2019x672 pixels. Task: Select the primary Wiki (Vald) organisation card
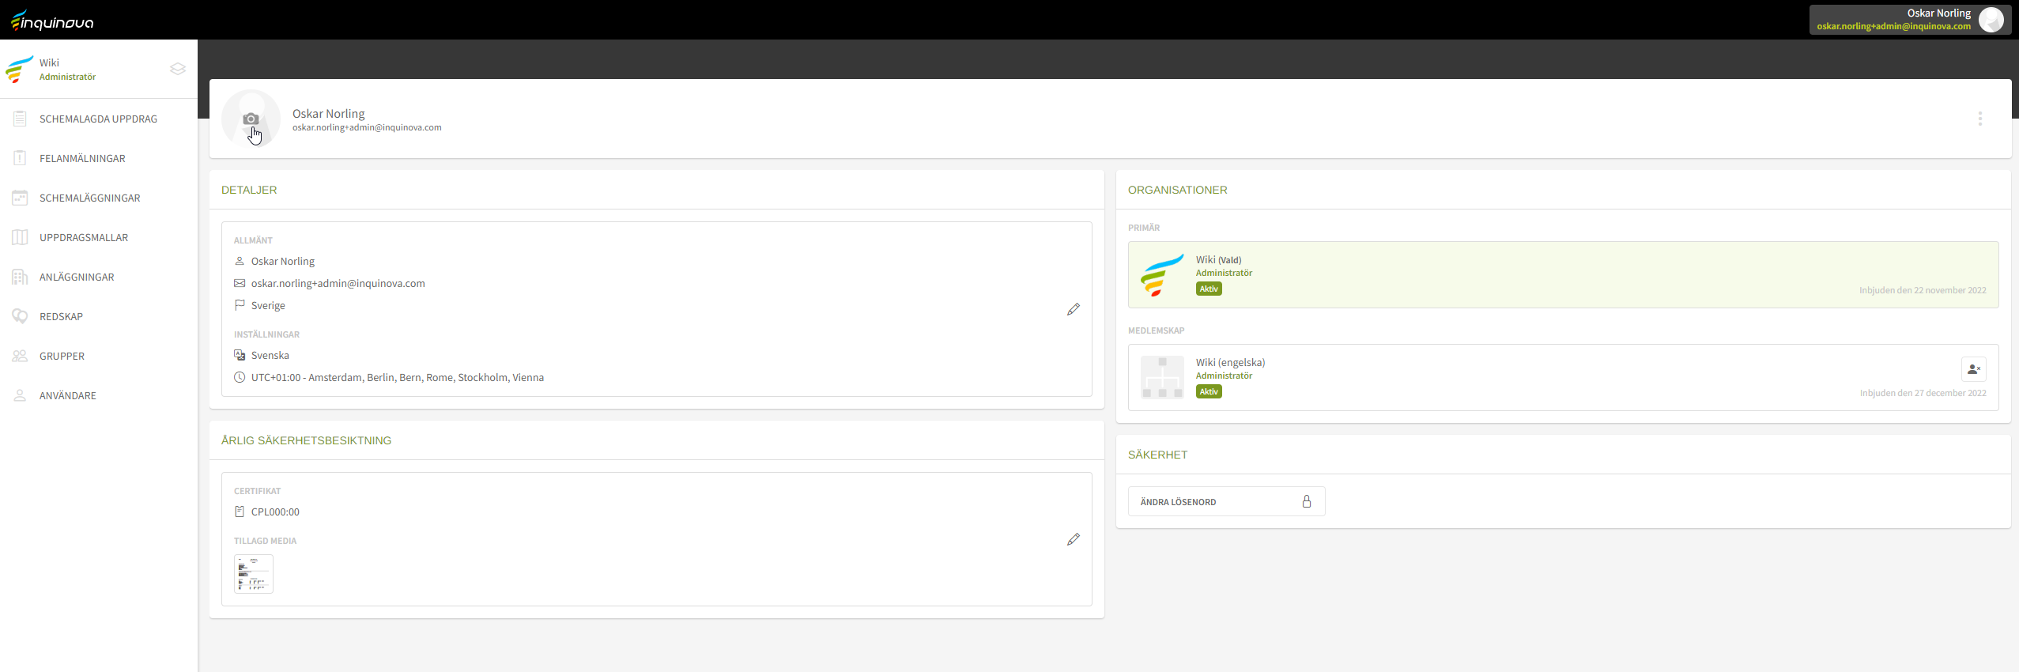pos(1562,274)
